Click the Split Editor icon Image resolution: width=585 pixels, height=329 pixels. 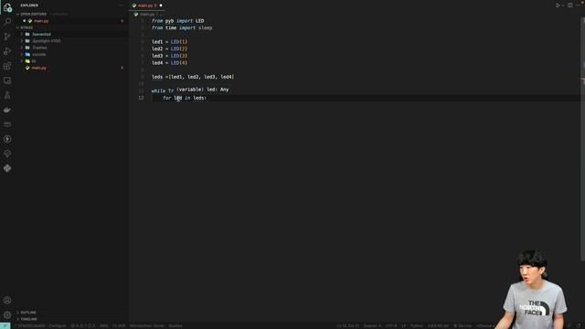coord(570,5)
